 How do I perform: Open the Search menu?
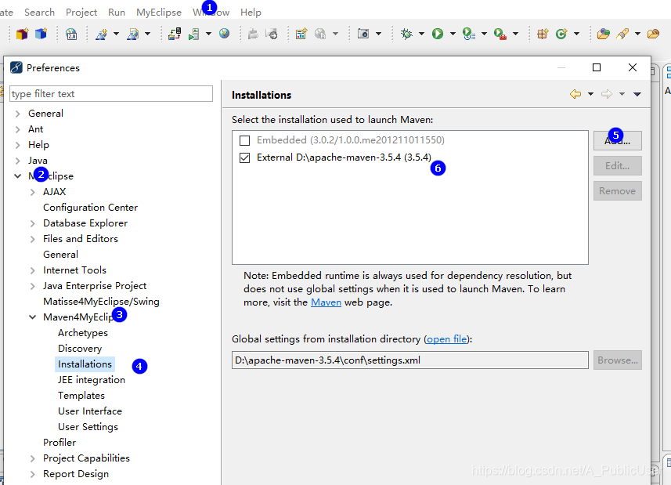pyautogui.click(x=39, y=13)
